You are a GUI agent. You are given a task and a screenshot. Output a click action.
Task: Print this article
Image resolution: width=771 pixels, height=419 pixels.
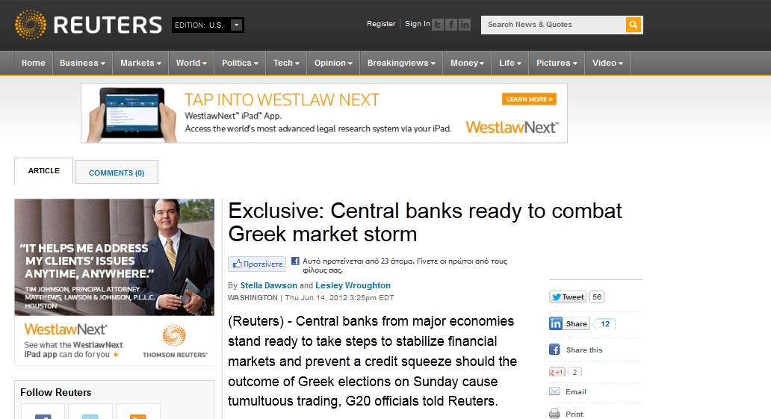tap(566, 414)
